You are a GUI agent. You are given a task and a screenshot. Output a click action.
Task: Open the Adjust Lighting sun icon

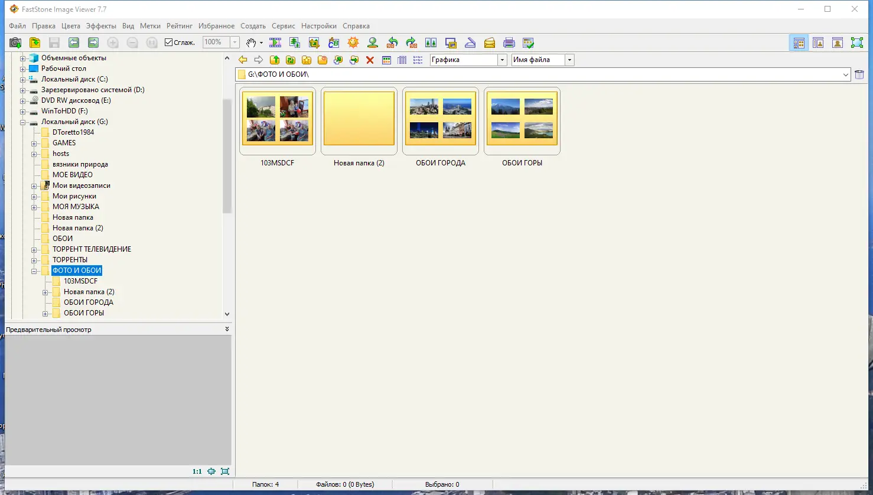point(353,42)
